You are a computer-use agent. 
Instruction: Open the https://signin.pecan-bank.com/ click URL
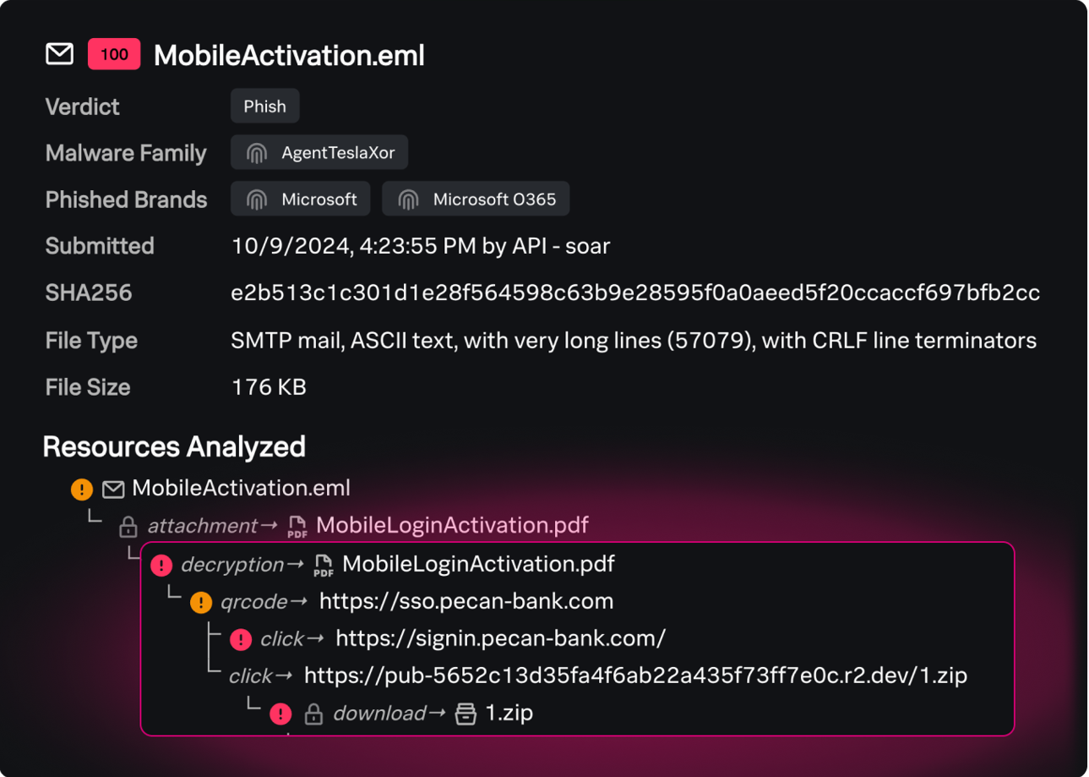pos(500,638)
